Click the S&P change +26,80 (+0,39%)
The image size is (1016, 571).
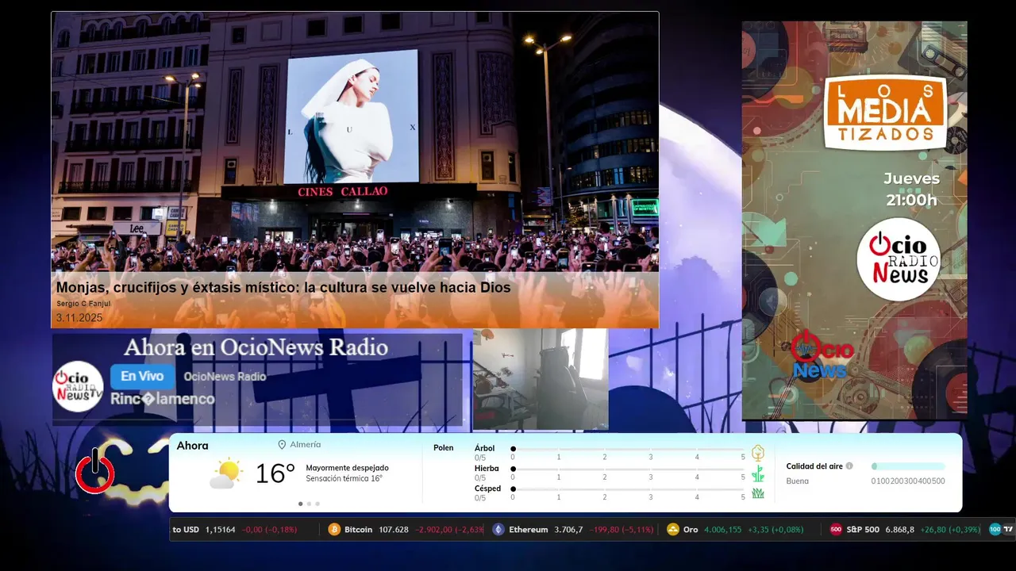coord(951,529)
